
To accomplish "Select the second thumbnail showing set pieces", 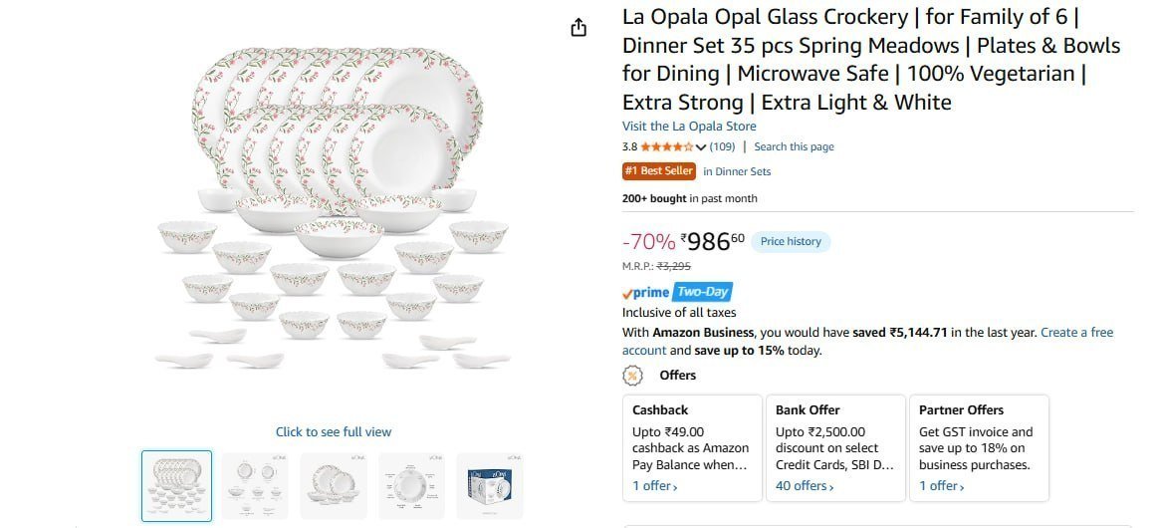I will coord(255,486).
